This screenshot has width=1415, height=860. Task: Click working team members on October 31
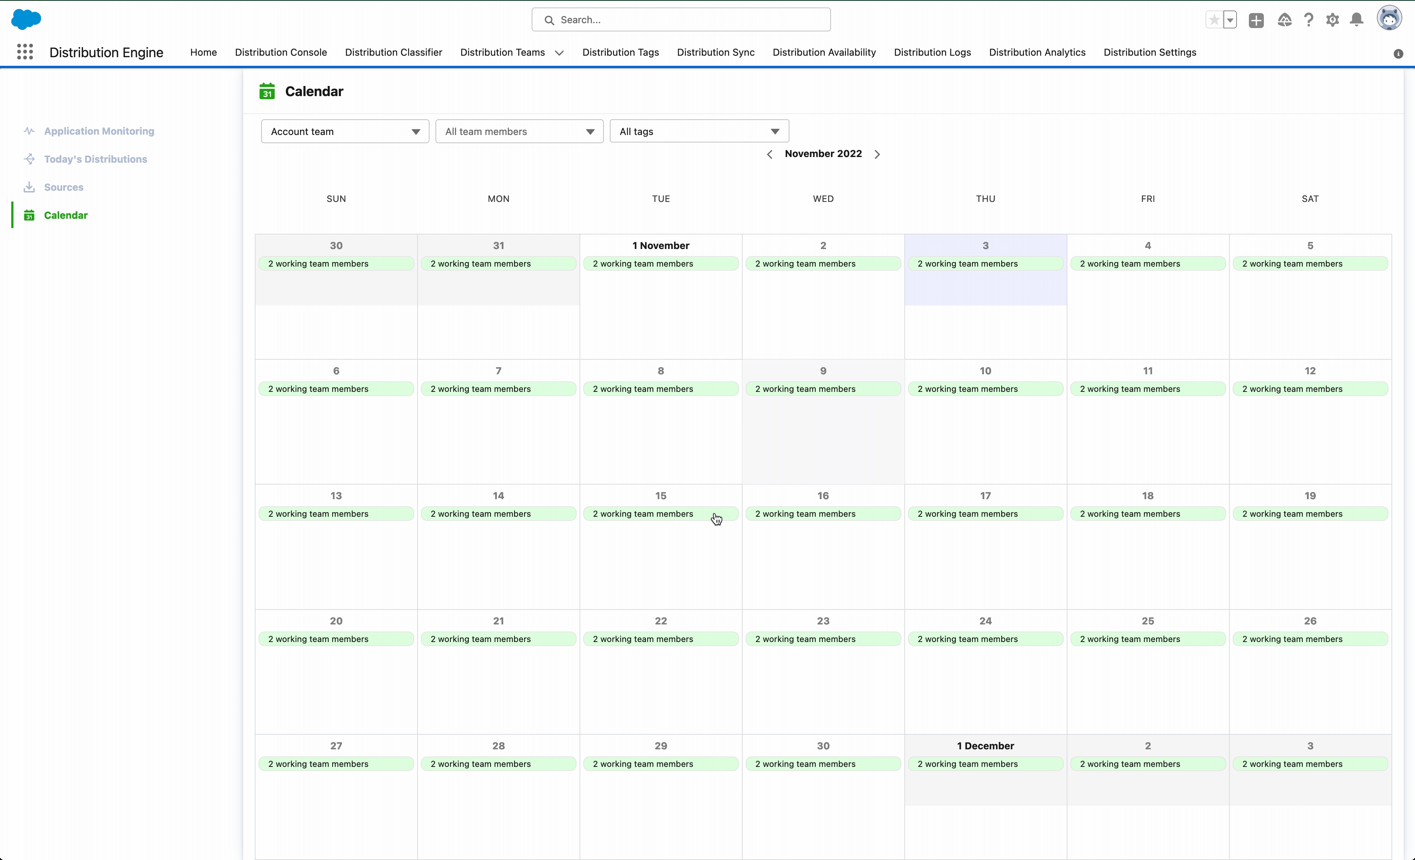(498, 264)
